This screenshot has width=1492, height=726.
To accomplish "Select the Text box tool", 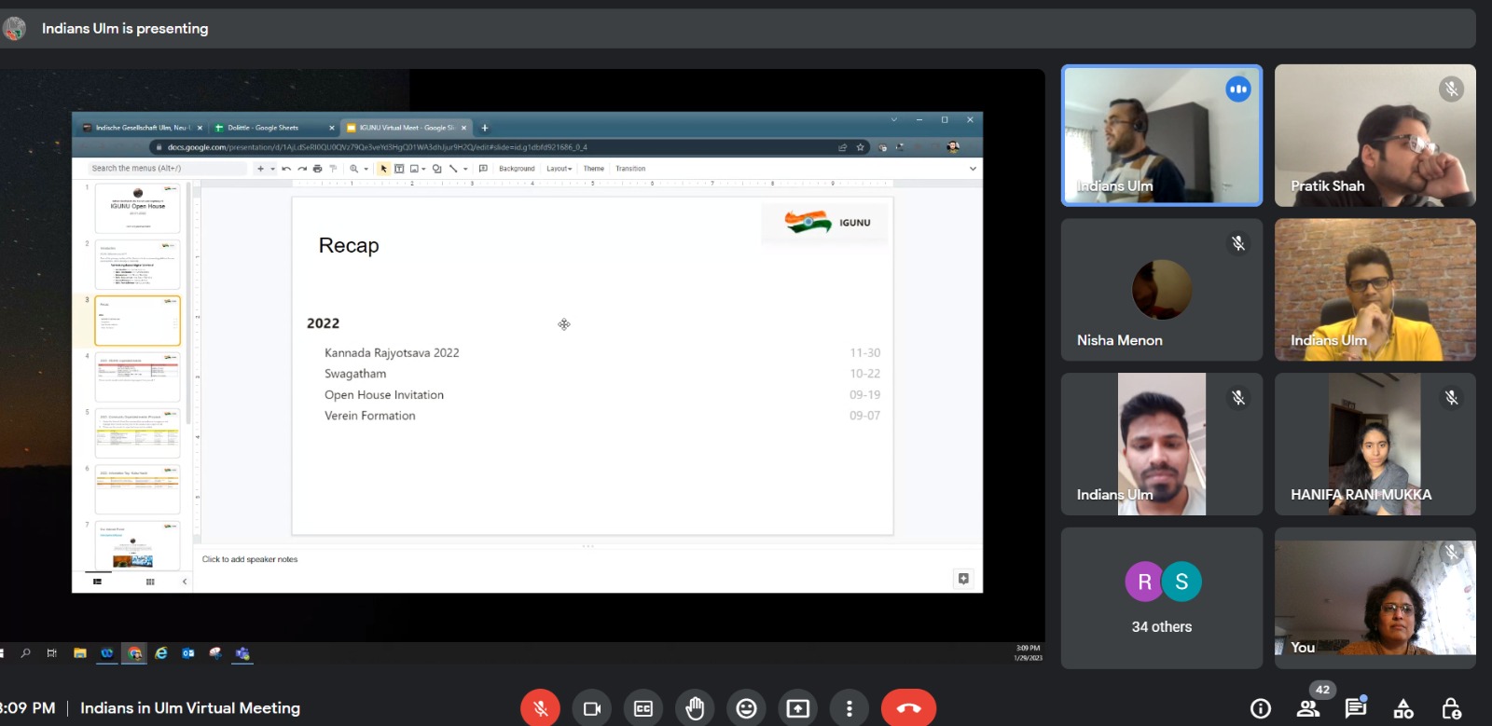I will click(x=399, y=169).
